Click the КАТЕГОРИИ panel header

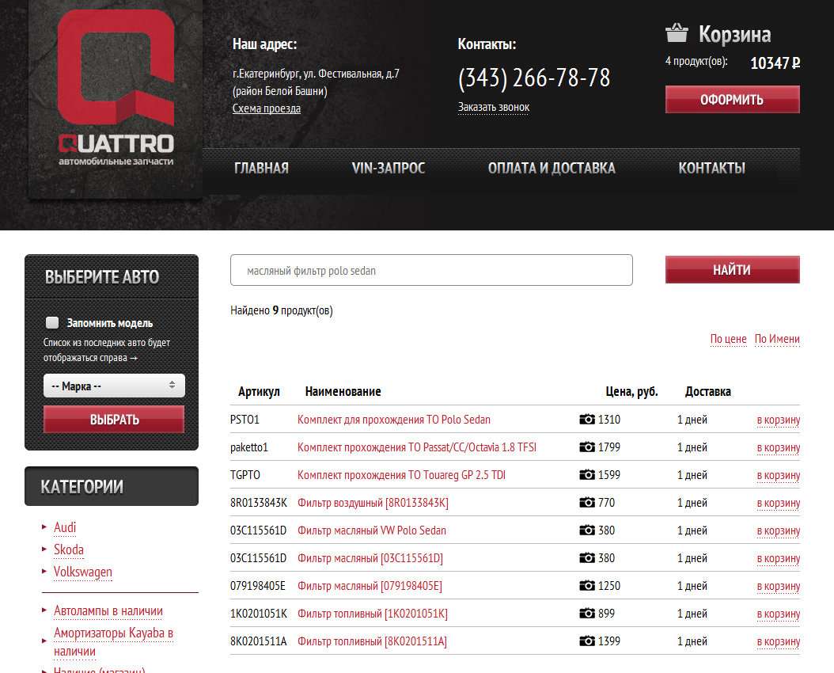111,486
